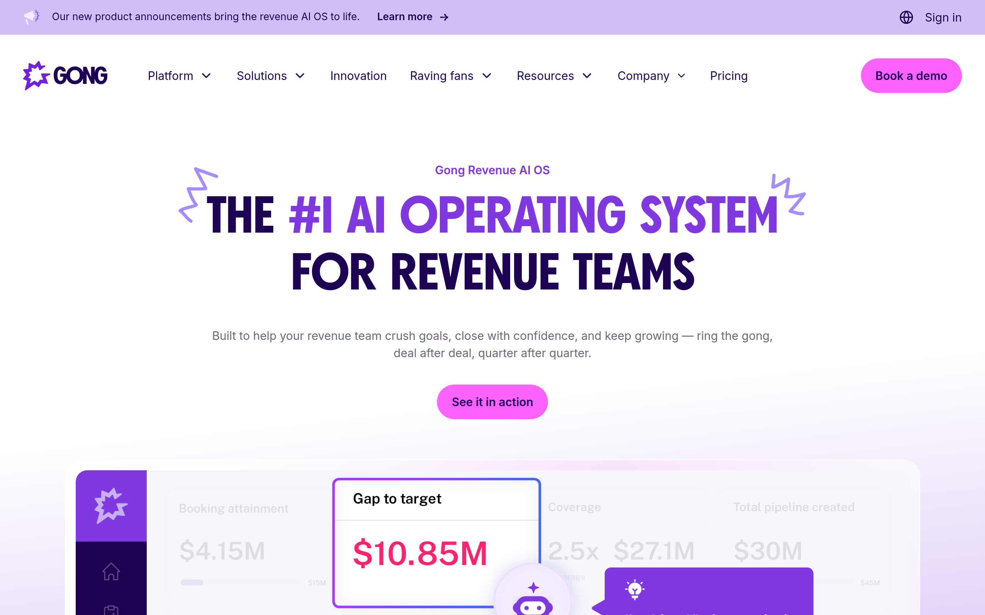Click the Gong logo in the header
The width and height of the screenshot is (985, 615).
tap(65, 76)
